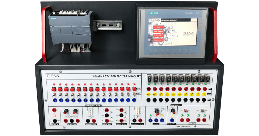The width and height of the screenshot is (259, 136).
Task: Select the blue I0.4 input socket
Action: point(80,100)
